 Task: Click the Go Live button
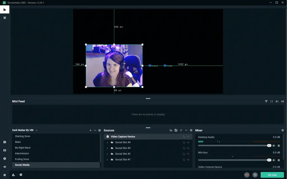[x=272, y=175]
